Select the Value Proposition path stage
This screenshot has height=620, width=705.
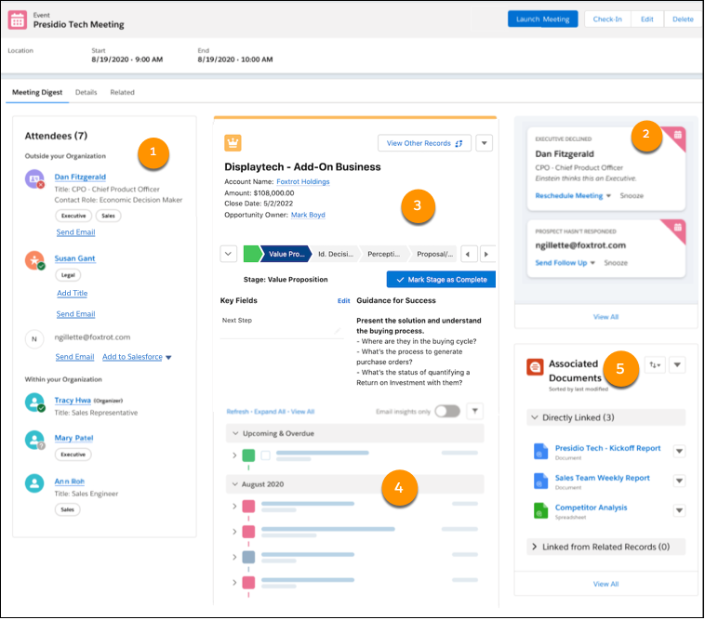click(286, 254)
